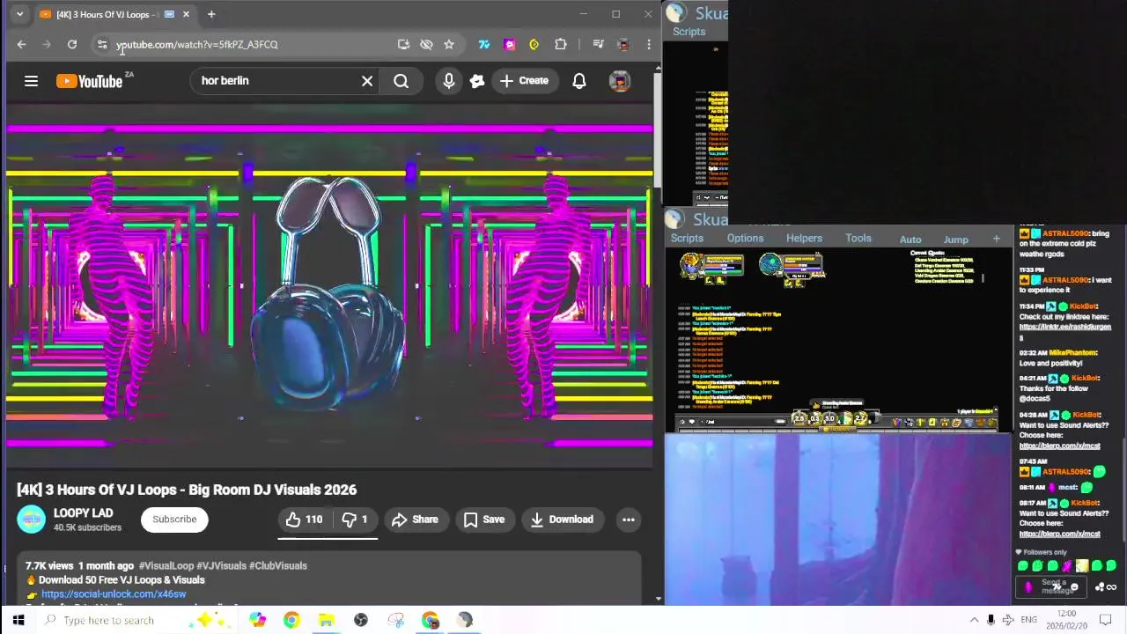Click the plus button in Skua menu bar

click(x=996, y=239)
